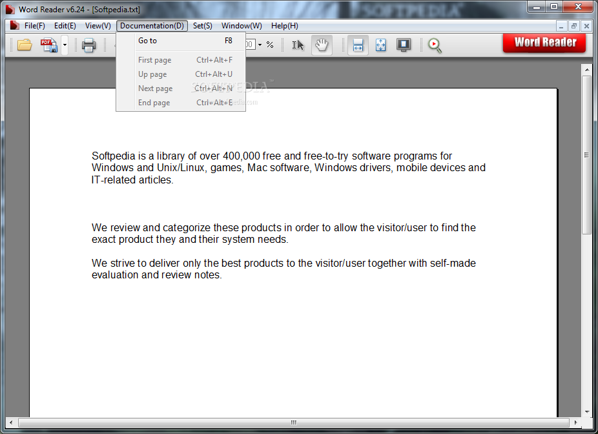The height and width of the screenshot is (434, 598).
Task: Click the fit page view icon
Action: click(380, 45)
